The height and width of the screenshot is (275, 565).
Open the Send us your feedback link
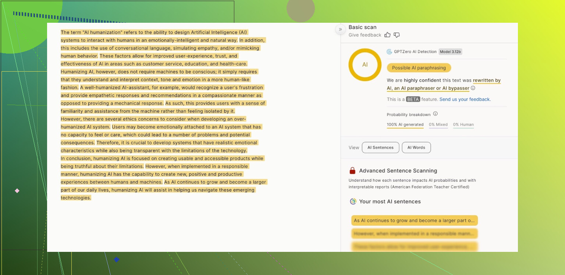[x=465, y=99]
